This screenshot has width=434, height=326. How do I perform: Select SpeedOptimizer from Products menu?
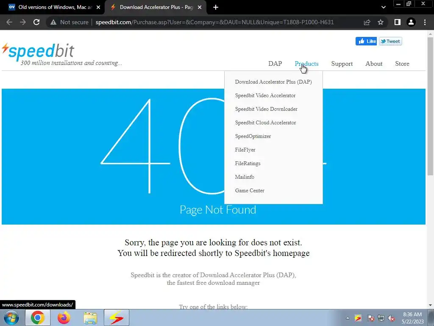(x=253, y=136)
